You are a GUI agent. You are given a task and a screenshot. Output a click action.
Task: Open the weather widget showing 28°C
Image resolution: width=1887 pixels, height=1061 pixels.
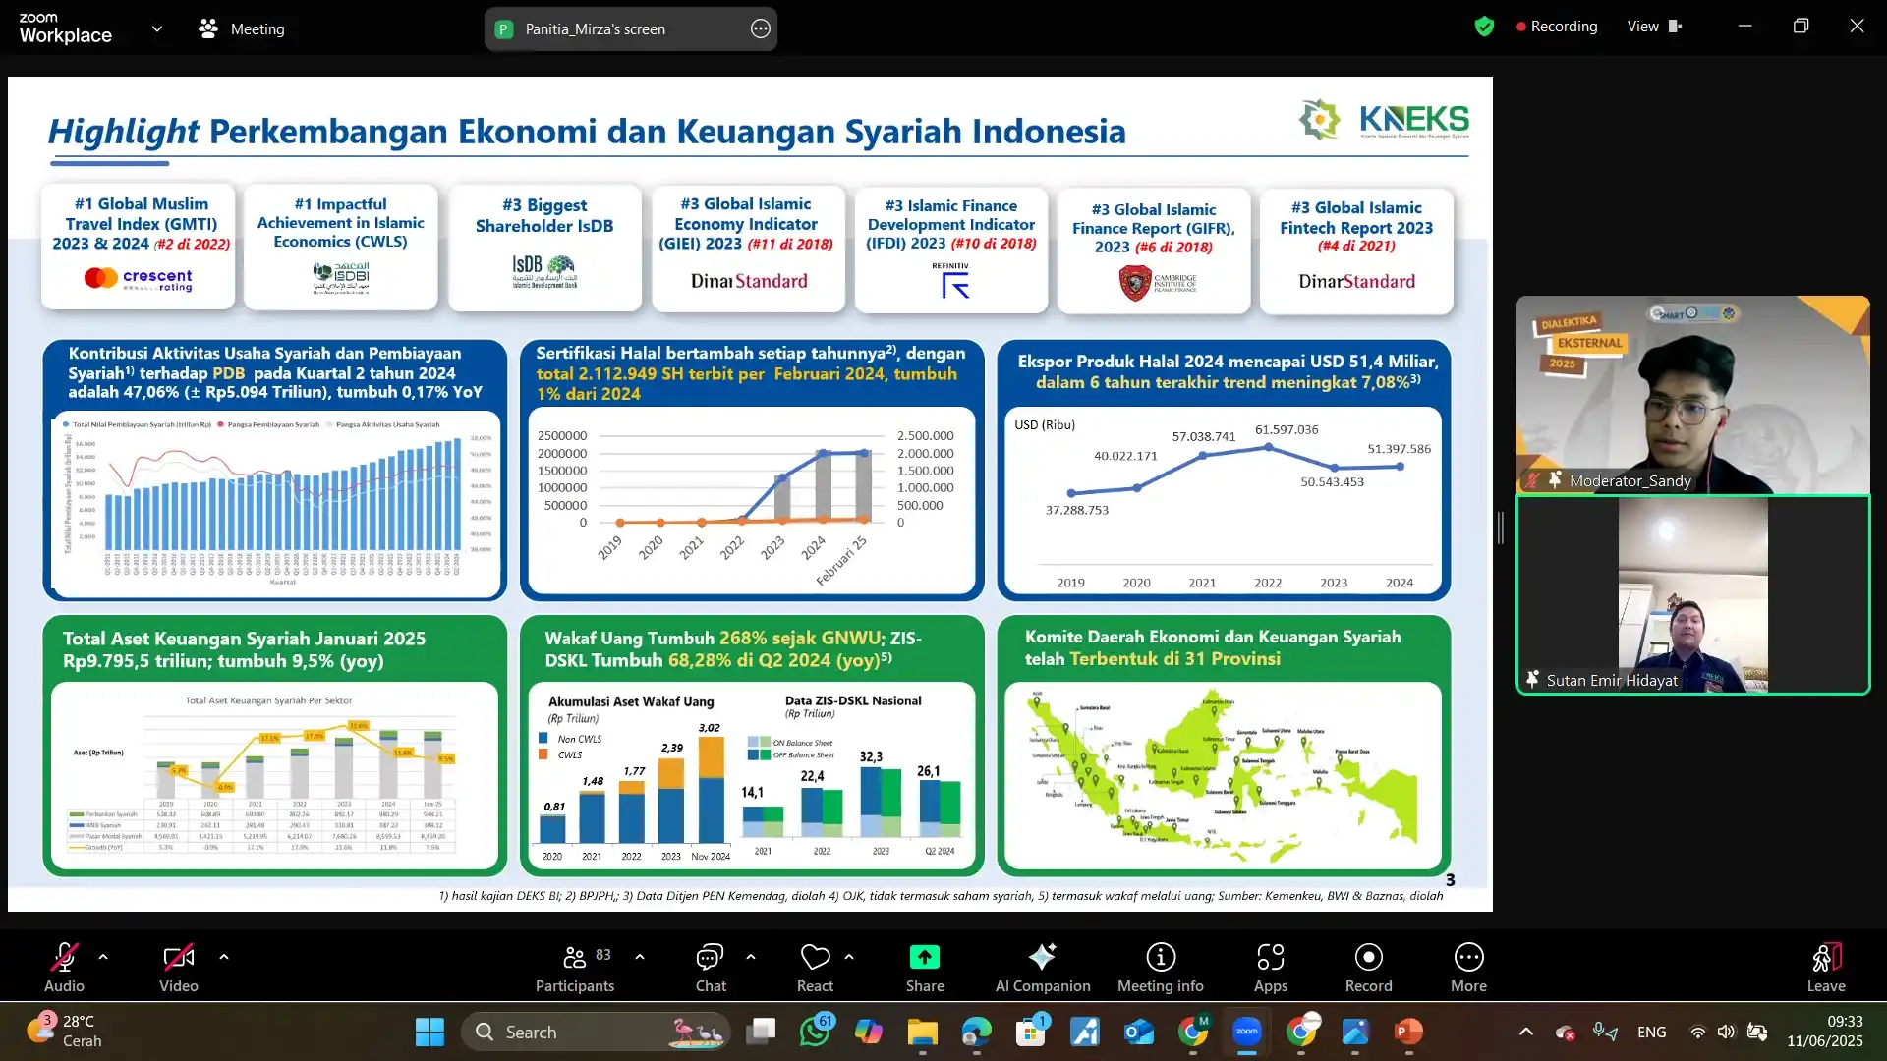coord(65,1032)
